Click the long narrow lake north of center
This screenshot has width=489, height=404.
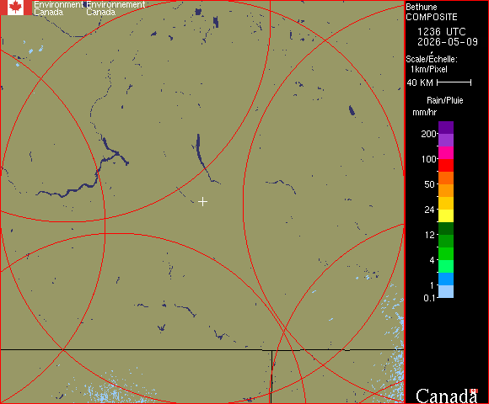point(200,152)
